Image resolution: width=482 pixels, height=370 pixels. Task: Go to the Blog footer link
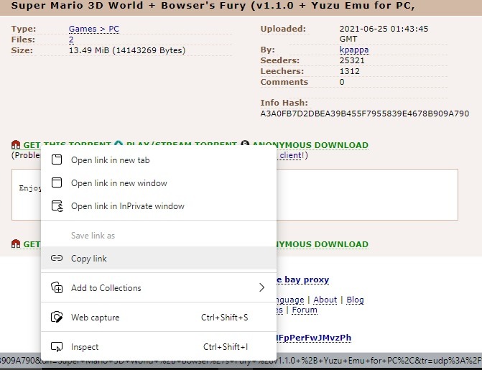[x=355, y=300]
